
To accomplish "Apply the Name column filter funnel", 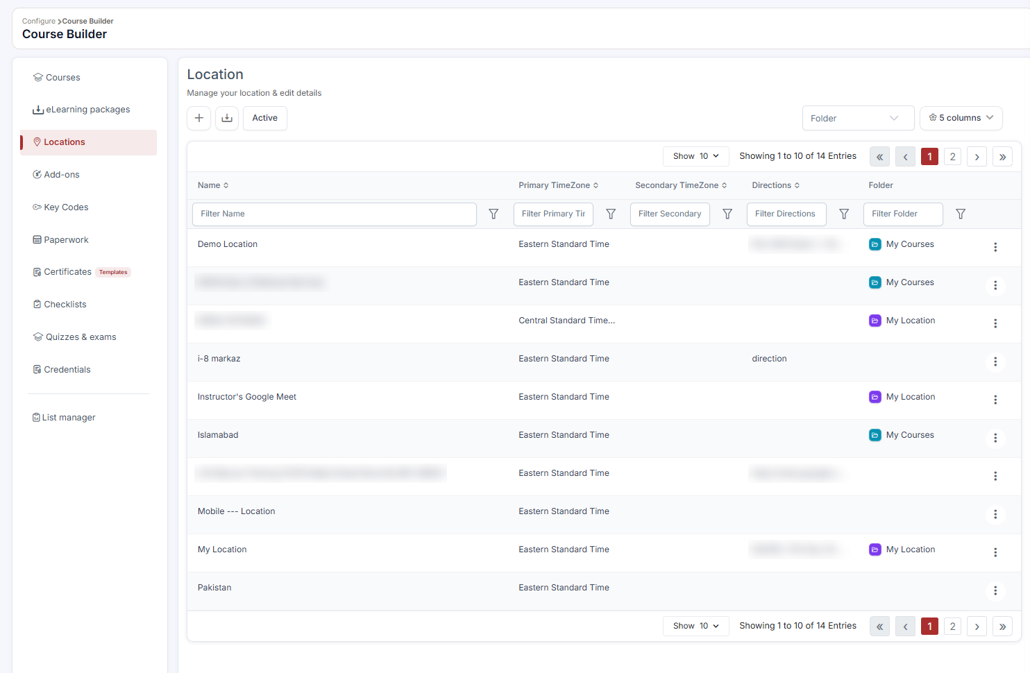I will click(x=493, y=214).
